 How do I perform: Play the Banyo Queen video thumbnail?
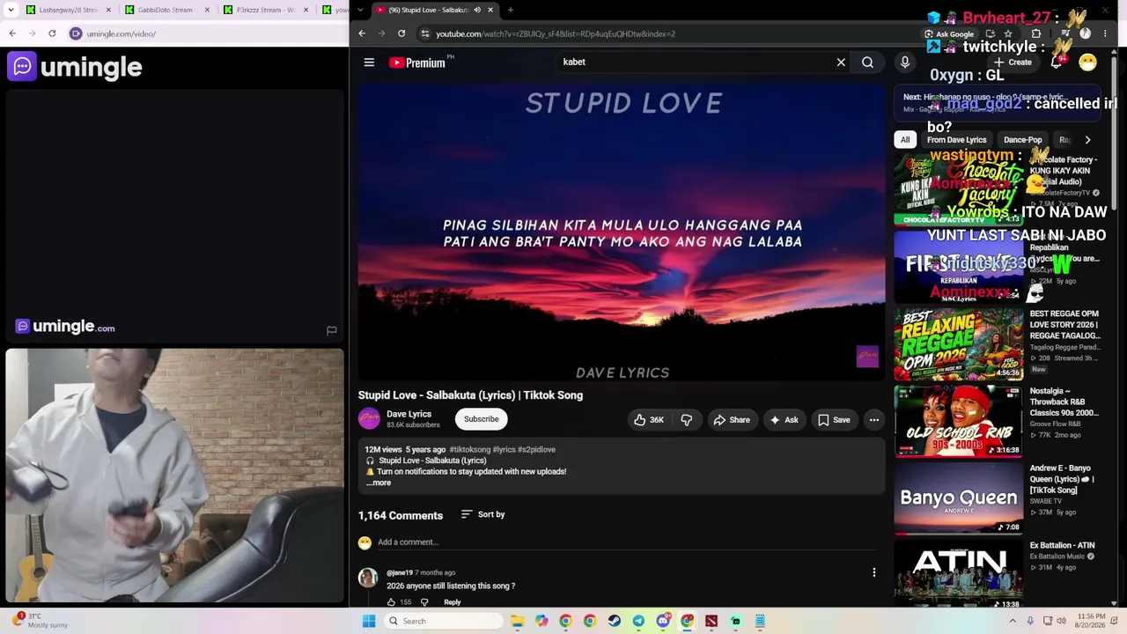pyautogui.click(x=958, y=498)
